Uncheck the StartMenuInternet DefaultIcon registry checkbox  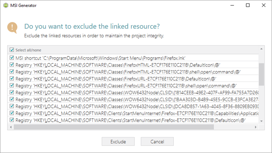(x=12, y=120)
